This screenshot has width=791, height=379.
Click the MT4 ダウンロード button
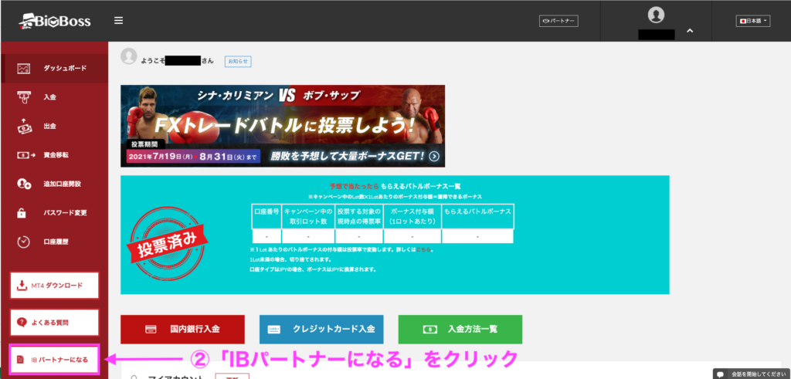(x=54, y=286)
